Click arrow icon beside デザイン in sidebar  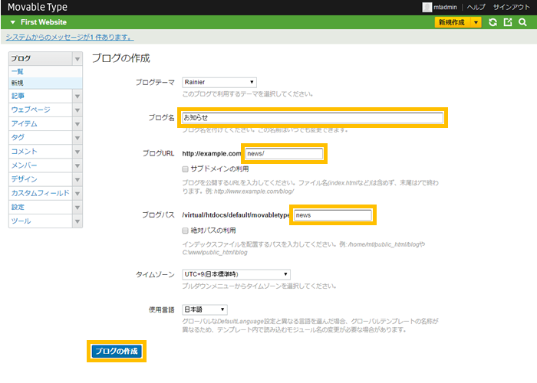(77, 179)
